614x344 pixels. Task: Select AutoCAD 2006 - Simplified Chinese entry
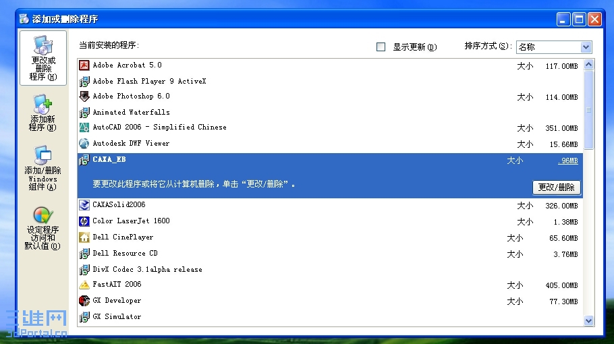(330, 127)
